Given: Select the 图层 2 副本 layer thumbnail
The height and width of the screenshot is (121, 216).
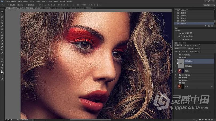Looking at the screenshot, I should [181, 66].
